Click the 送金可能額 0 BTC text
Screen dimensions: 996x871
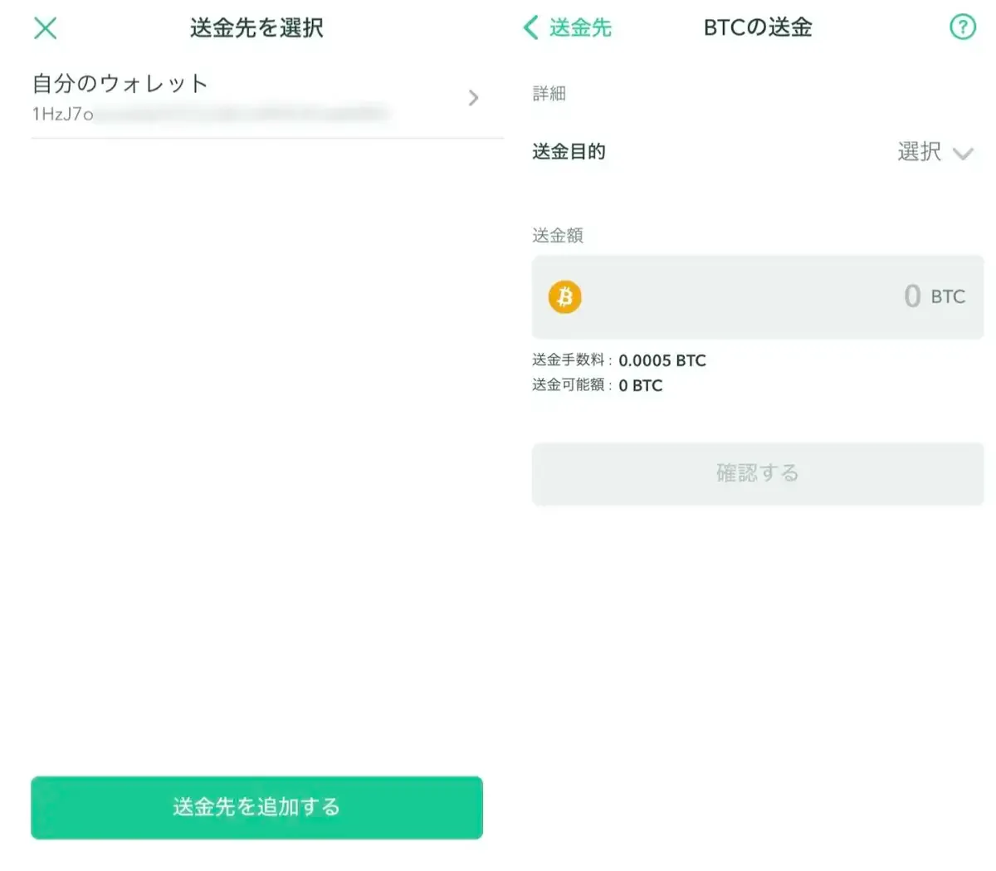tap(598, 385)
